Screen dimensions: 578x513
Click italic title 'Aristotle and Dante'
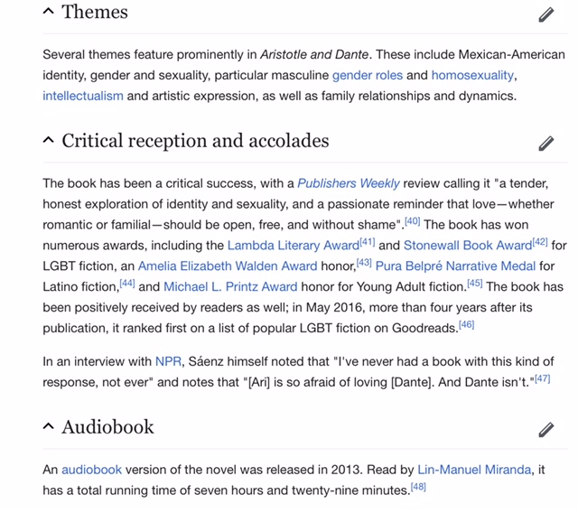(x=314, y=54)
